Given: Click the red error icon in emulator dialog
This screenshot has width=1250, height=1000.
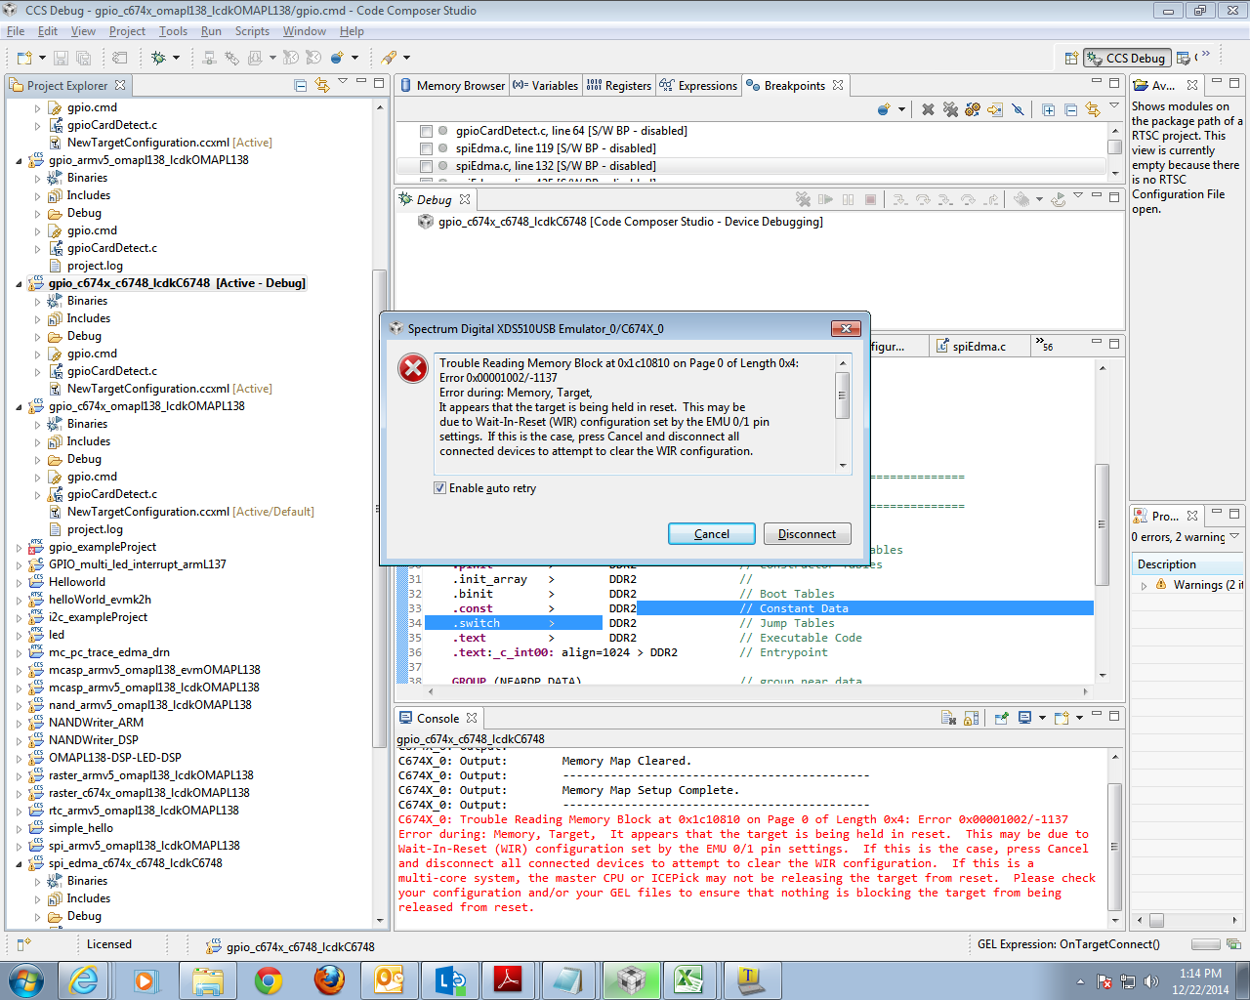Looking at the screenshot, I should pyautogui.click(x=413, y=368).
